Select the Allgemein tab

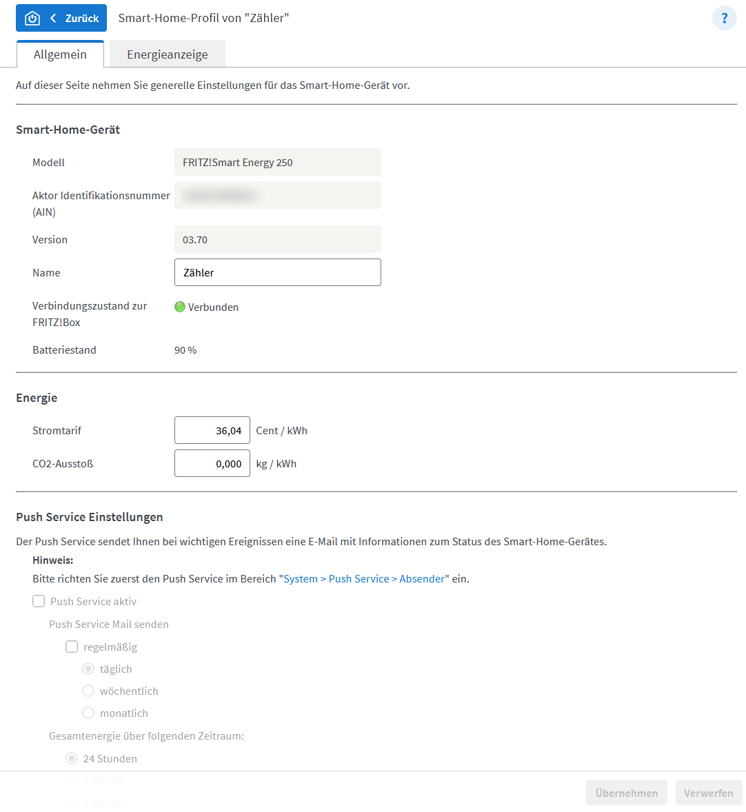60,54
